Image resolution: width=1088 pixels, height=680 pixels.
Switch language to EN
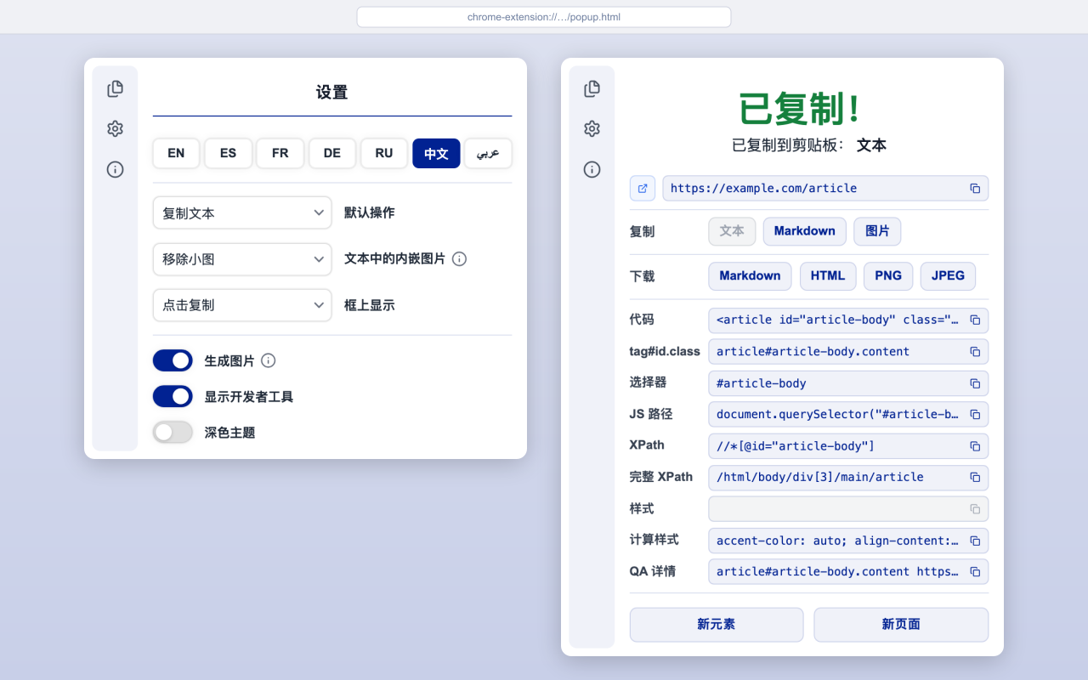click(x=176, y=153)
